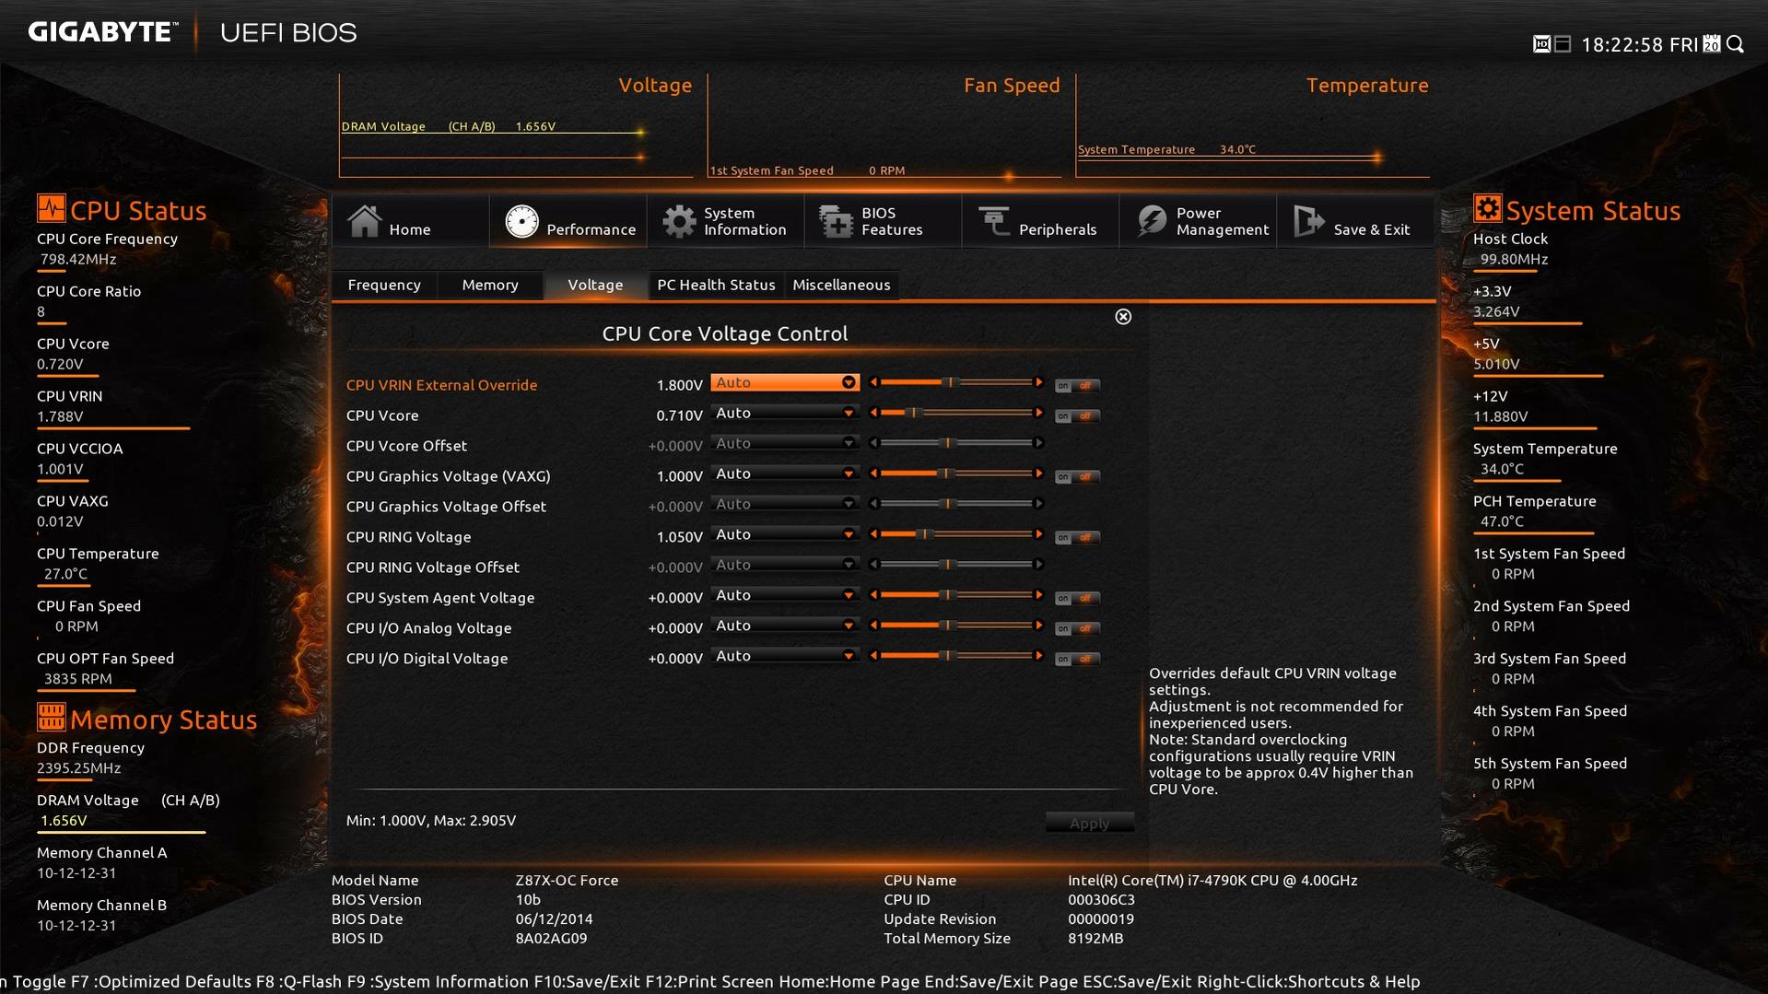Decrease CPU RING Voltage using left arrow
The image size is (1768, 994).
[873, 534]
